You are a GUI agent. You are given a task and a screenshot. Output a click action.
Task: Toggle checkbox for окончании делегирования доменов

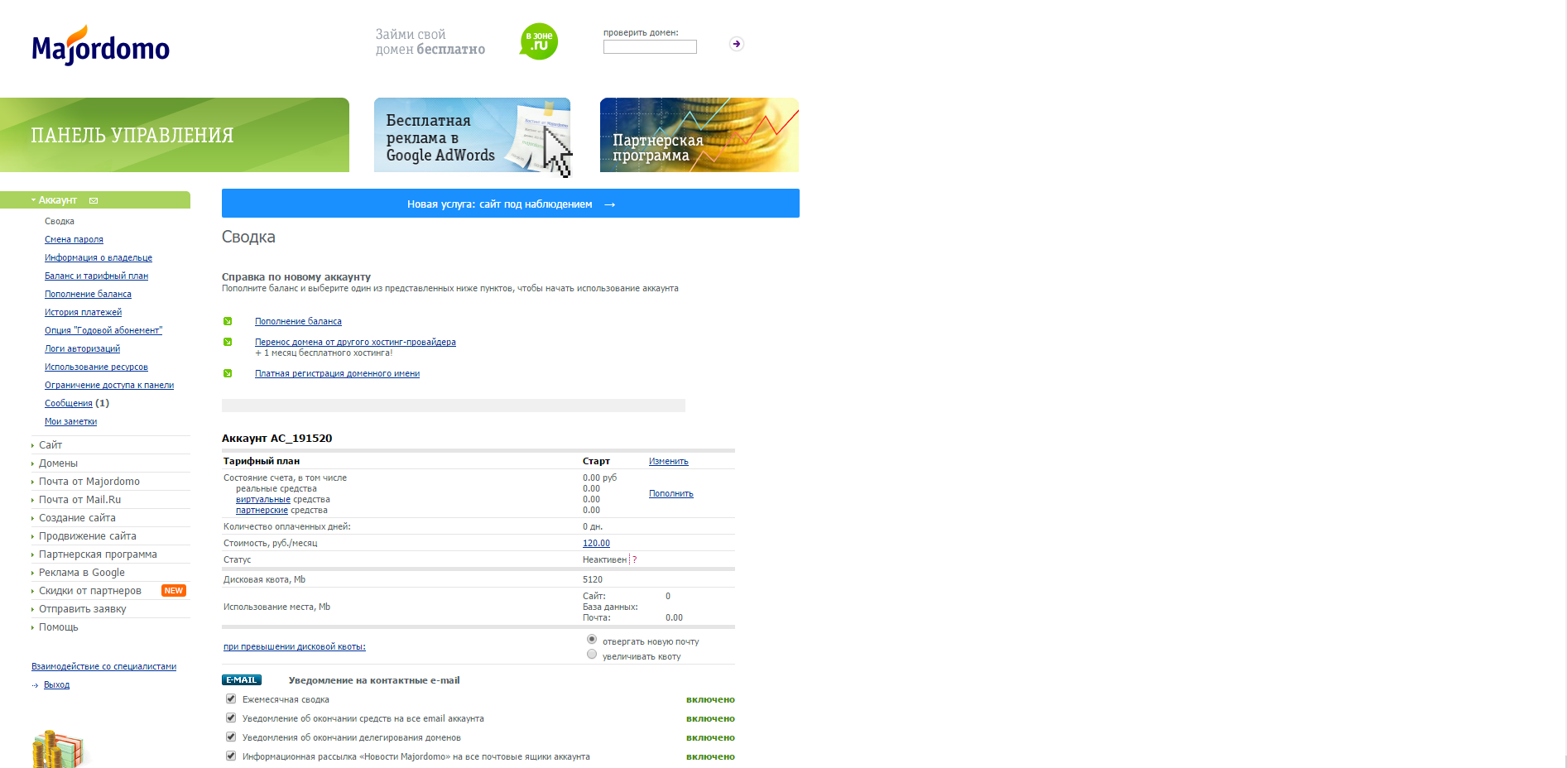(x=231, y=737)
